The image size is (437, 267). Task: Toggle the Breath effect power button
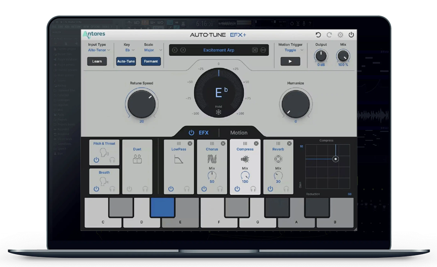pyautogui.click(x=96, y=189)
